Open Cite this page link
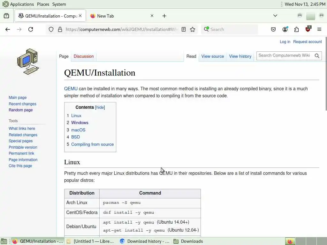The width and height of the screenshot is (327, 245). pyautogui.click(x=20, y=166)
